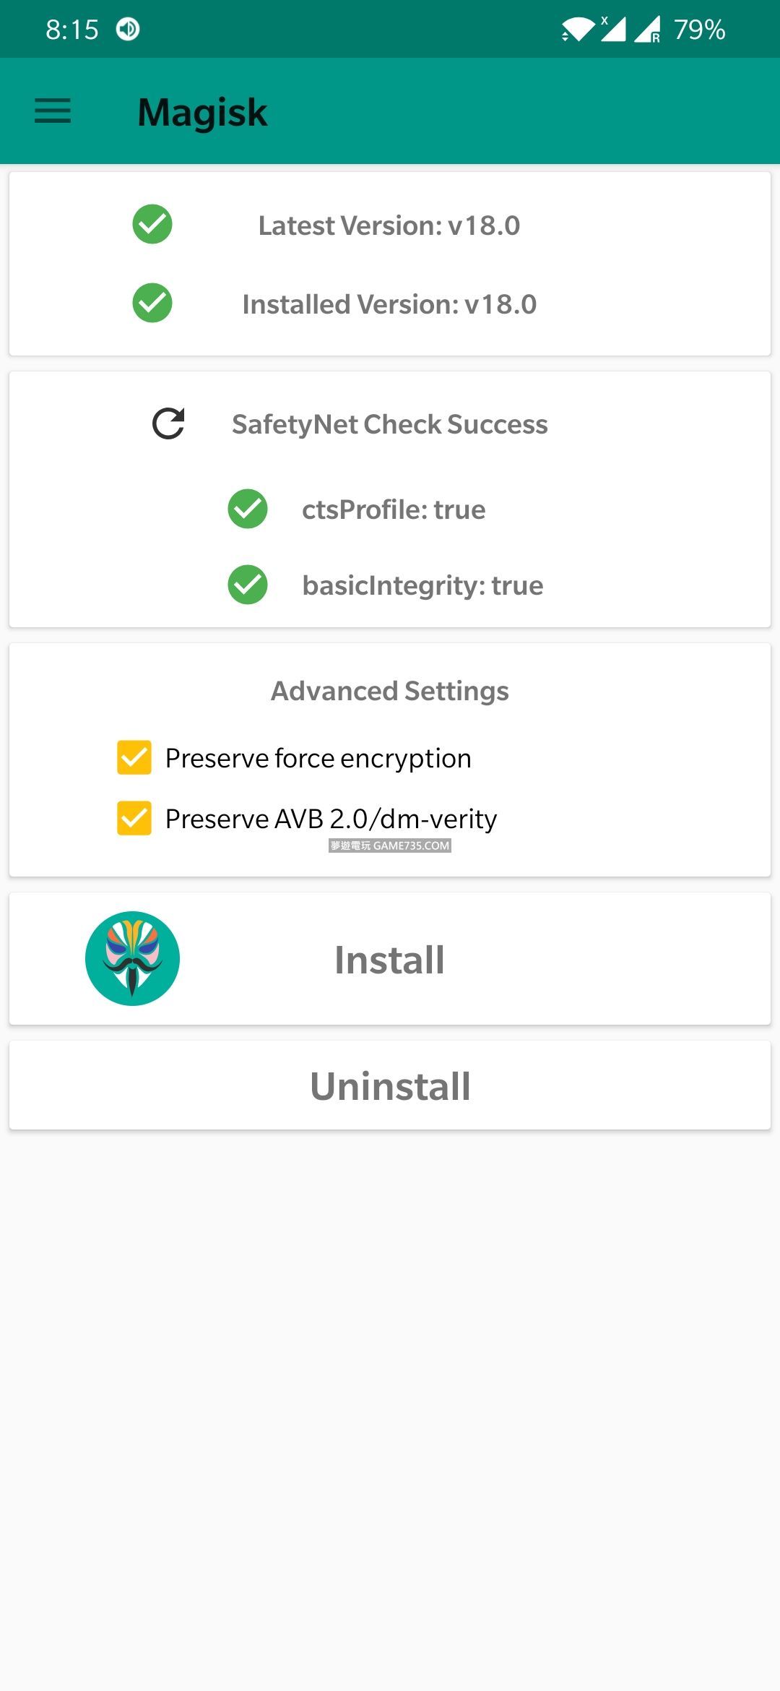Tap the Latest Version green checkmark
780x1691 pixels.
[152, 224]
